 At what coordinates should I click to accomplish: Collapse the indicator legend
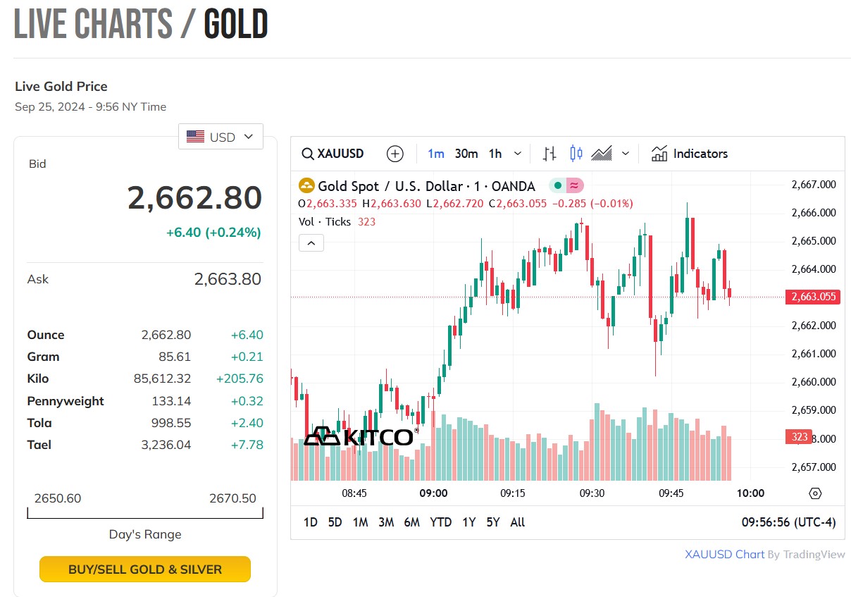point(311,243)
